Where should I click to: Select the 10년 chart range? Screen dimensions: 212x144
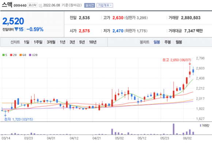point(92,42)
